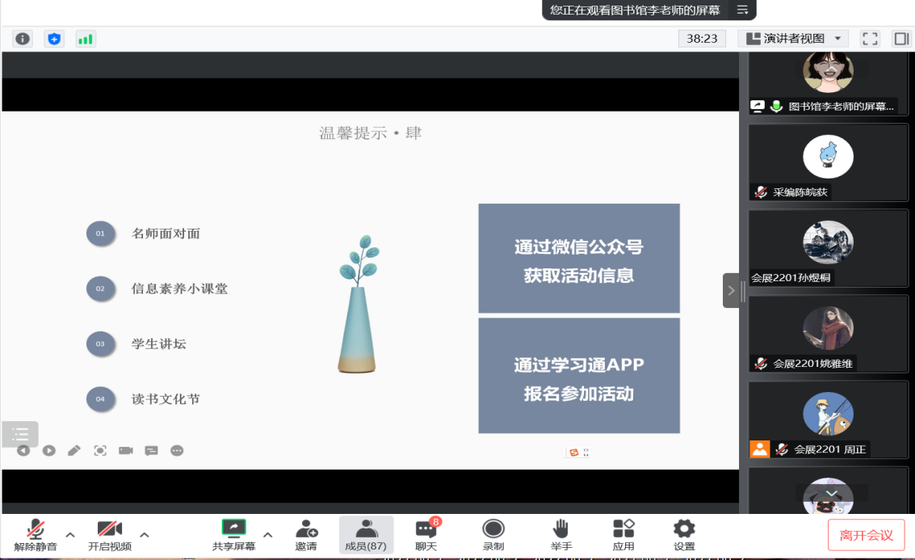Viewport: 915px width, 560px height.
Task: Check the green network signal icon
Action: coord(85,39)
